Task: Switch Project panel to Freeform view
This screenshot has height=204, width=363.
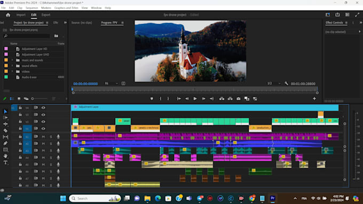Action: point(26,99)
